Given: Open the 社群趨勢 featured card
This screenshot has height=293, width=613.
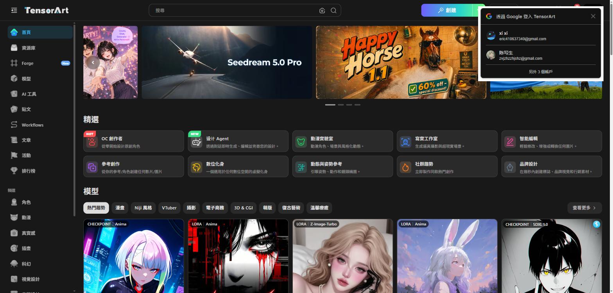Looking at the screenshot, I should click(447, 166).
